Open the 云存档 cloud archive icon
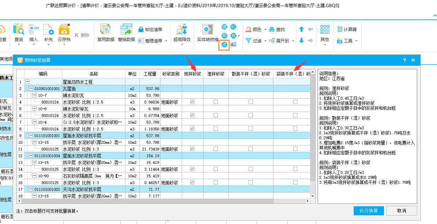This screenshot has height=224, width=437. point(64,29)
